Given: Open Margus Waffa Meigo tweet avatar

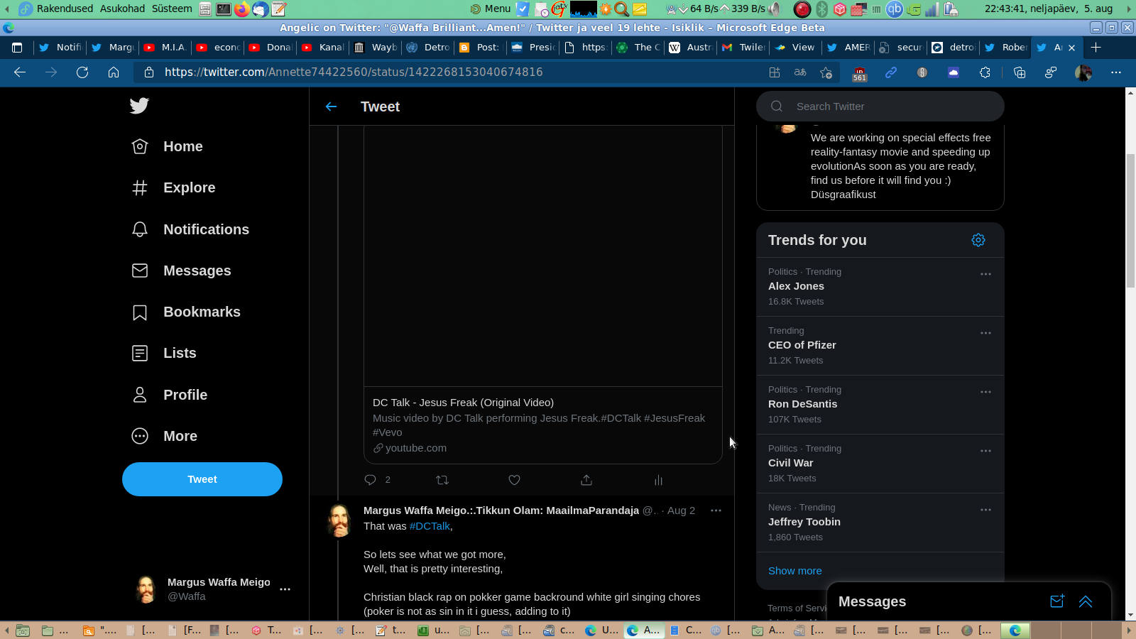Looking at the screenshot, I should (339, 521).
